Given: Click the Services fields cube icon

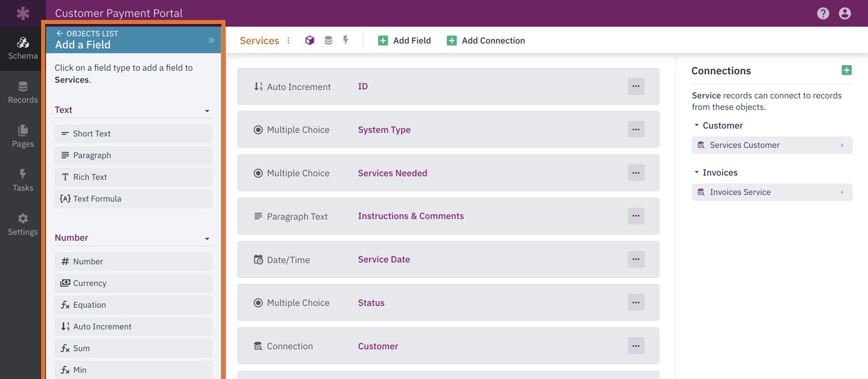Looking at the screenshot, I should (309, 40).
